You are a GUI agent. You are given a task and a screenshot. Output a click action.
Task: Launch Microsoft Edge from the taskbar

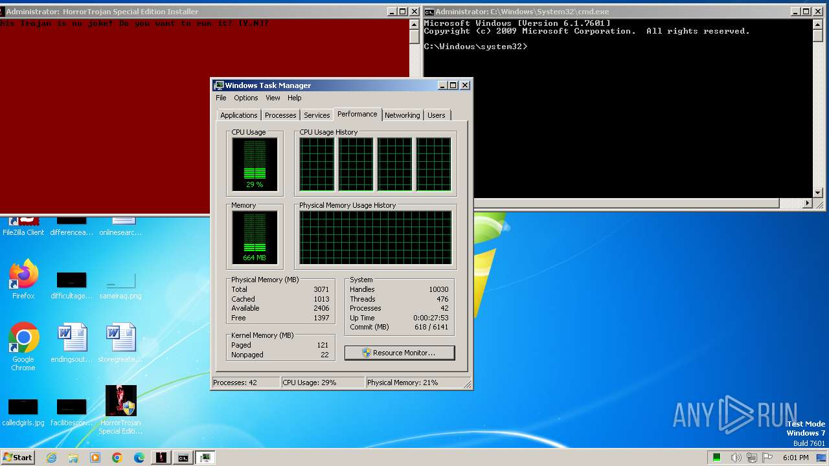pyautogui.click(x=139, y=458)
